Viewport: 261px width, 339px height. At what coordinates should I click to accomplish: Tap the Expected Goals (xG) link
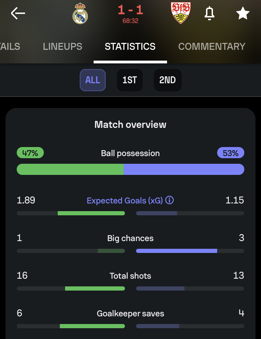tap(125, 201)
